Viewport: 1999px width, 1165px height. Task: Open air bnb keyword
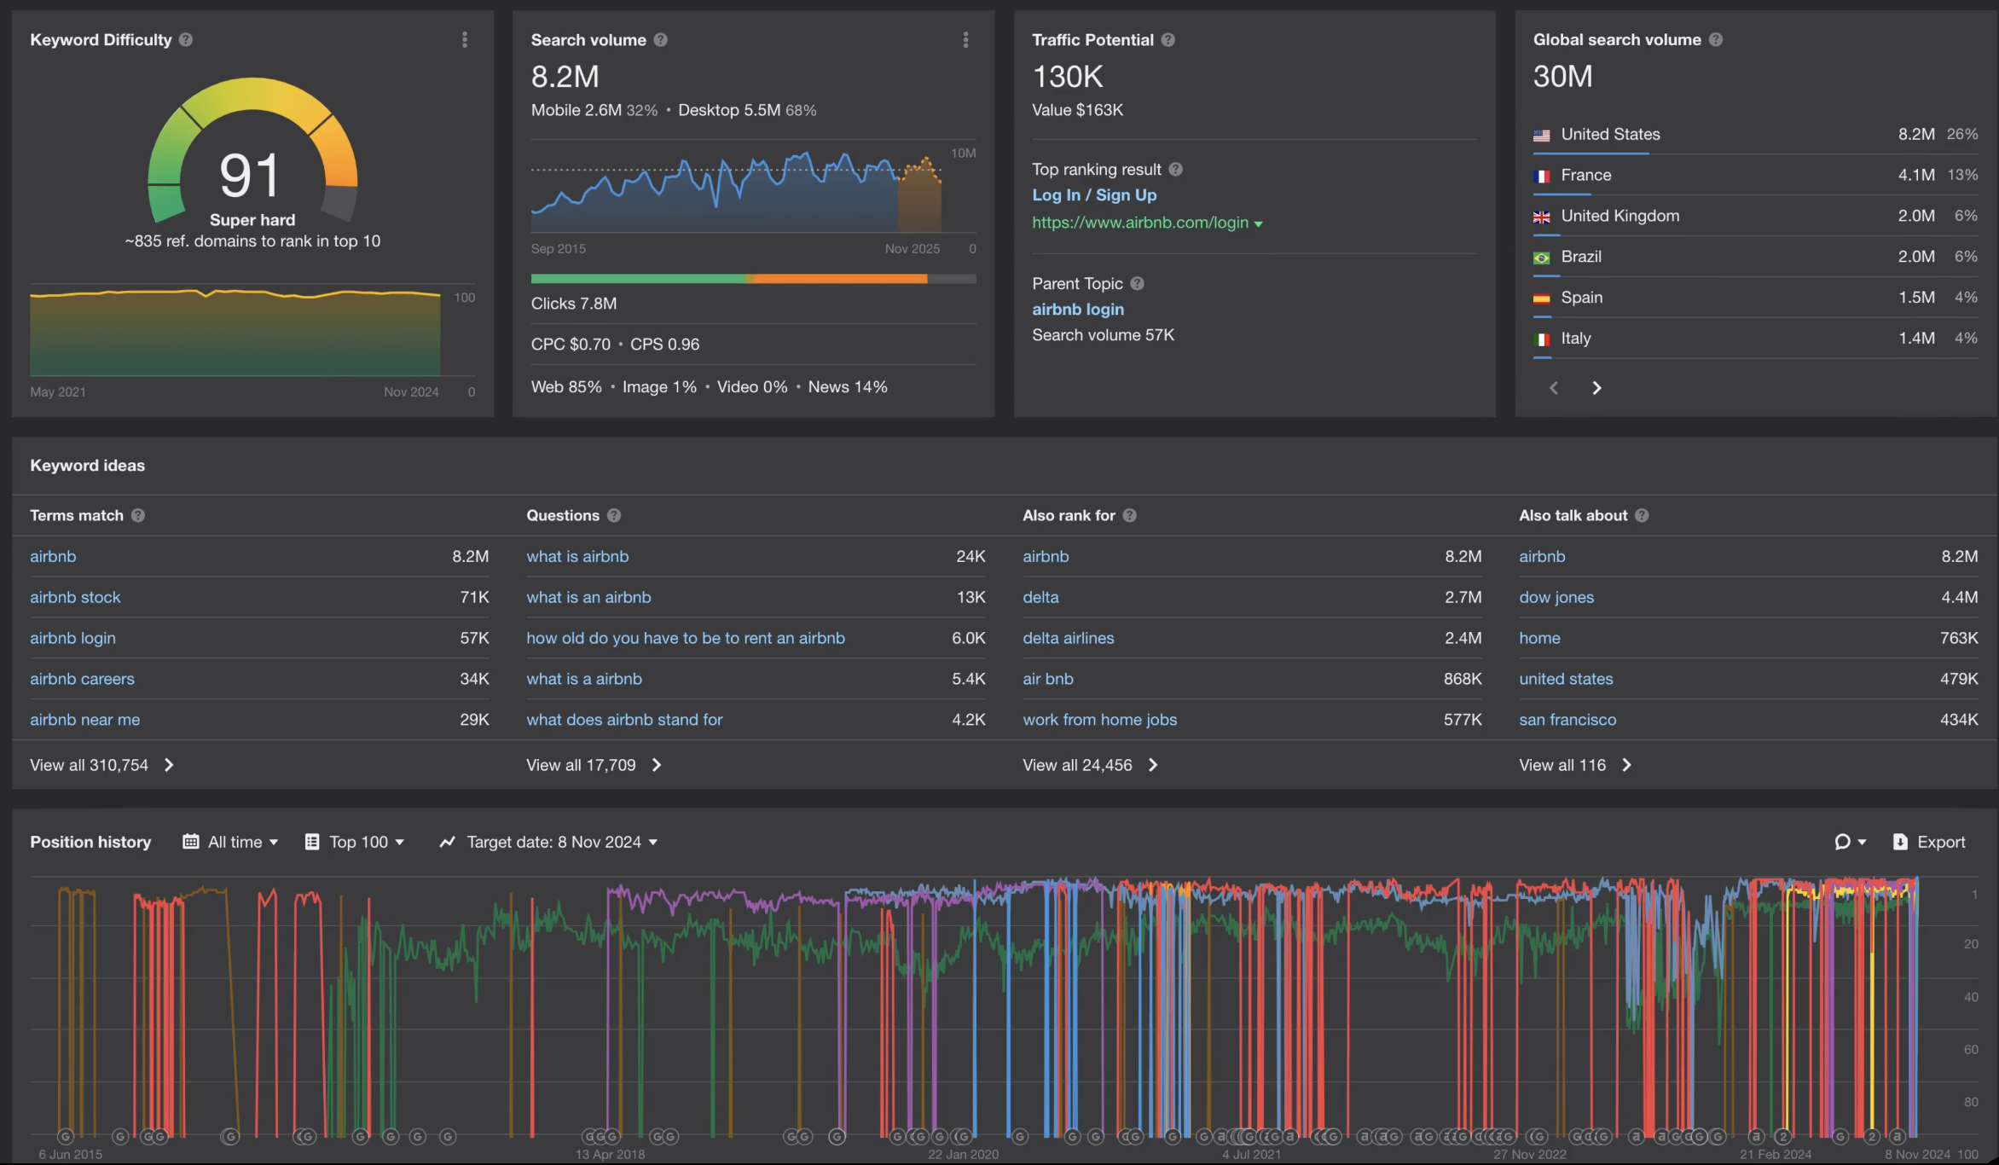point(1048,679)
